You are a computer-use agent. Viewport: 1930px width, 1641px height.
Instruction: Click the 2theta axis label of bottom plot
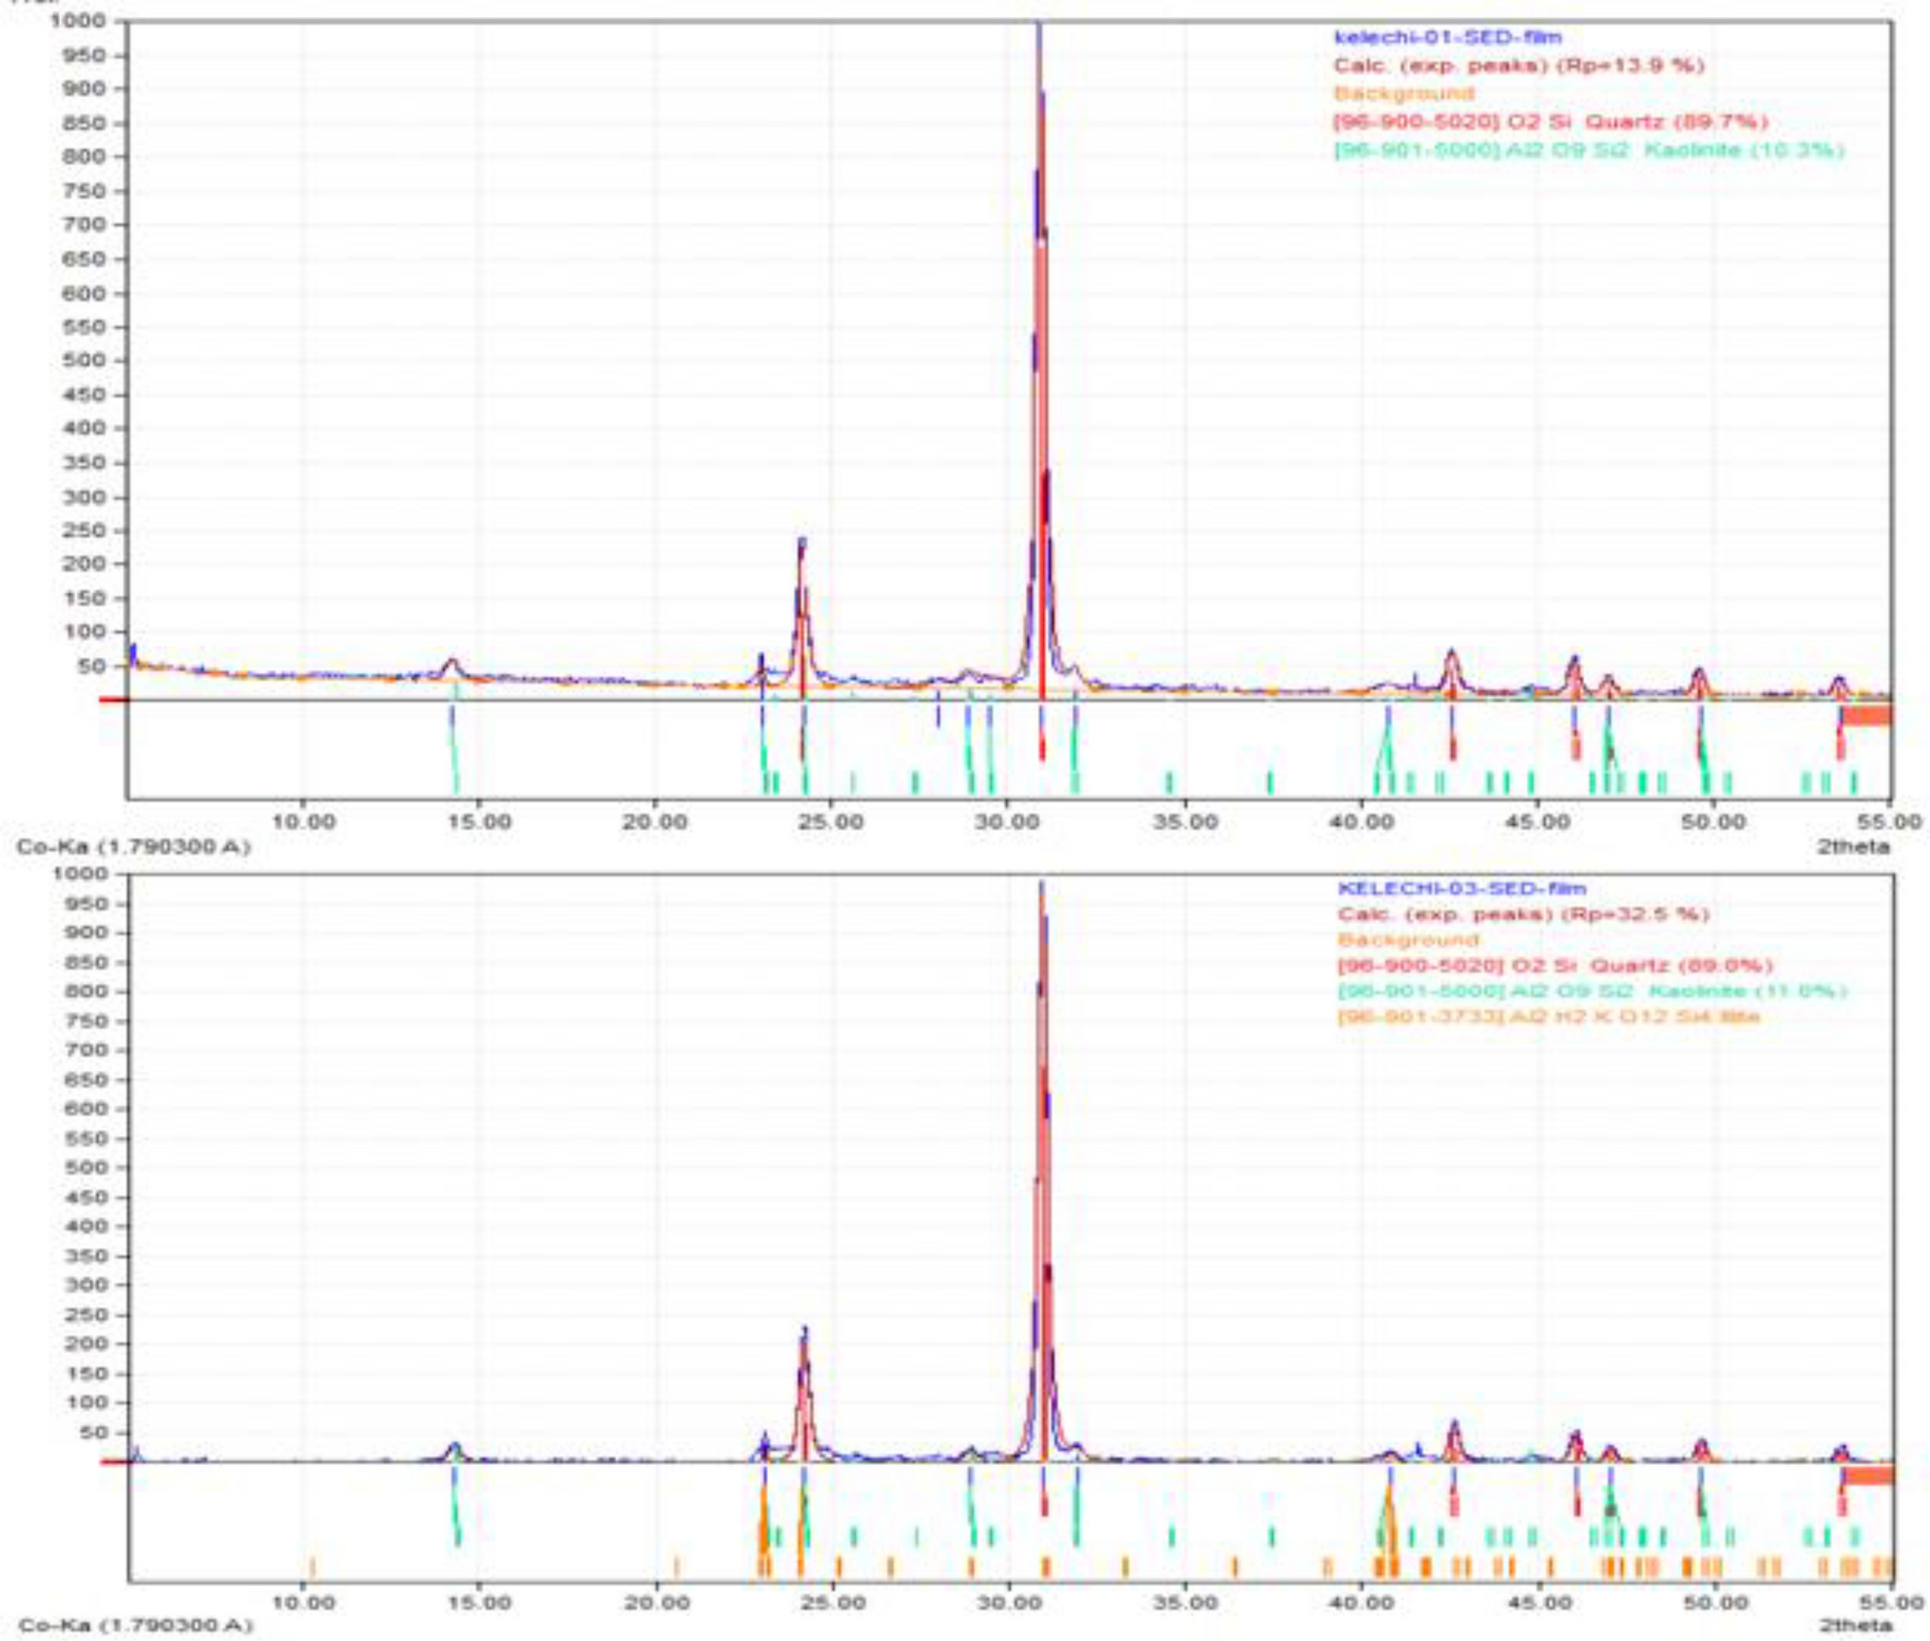pos(1854,1626)
